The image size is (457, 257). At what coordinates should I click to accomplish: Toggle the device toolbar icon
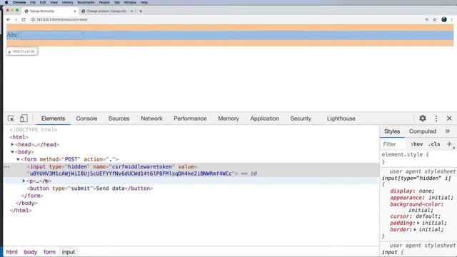point(24,119)
